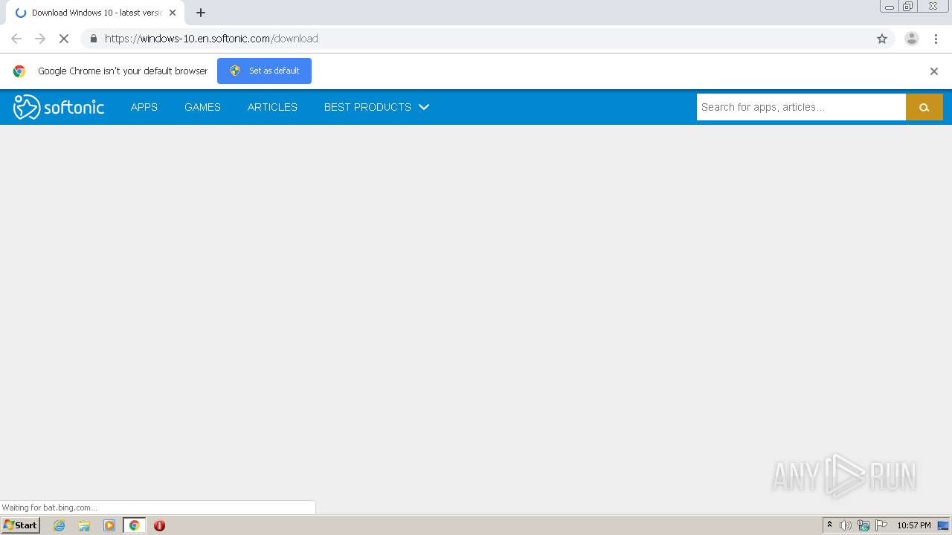Open Chrome's three-dot menu

coord(936,39)
